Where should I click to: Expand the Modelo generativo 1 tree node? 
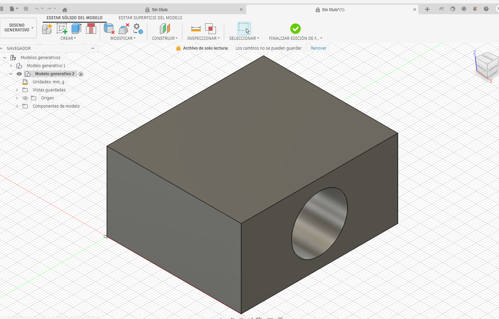coord(11,66)
